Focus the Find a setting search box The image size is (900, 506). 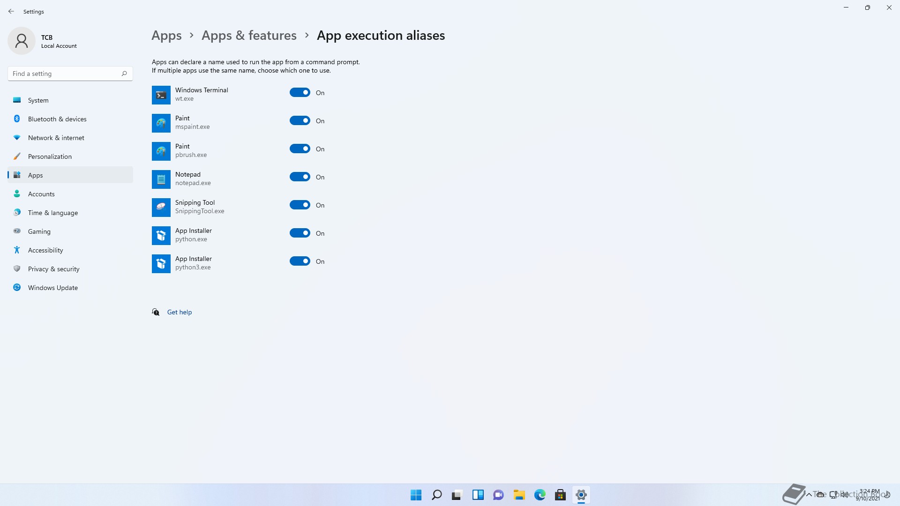point(70,74)
